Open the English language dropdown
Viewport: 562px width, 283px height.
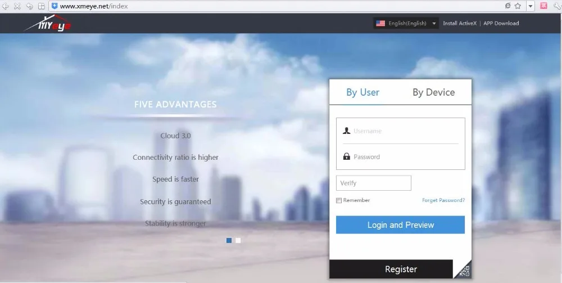tap(406, 24)
